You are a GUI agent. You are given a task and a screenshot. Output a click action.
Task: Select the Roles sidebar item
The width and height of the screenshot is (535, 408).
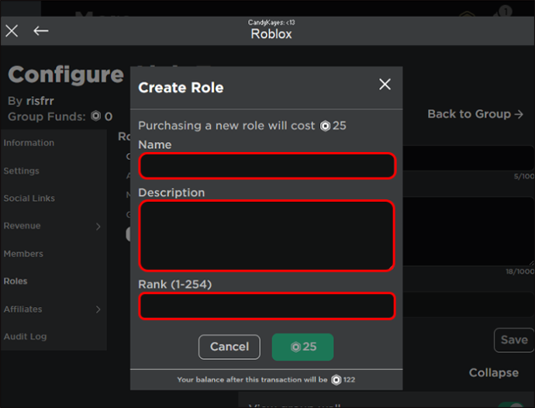[x=16, y=281]
